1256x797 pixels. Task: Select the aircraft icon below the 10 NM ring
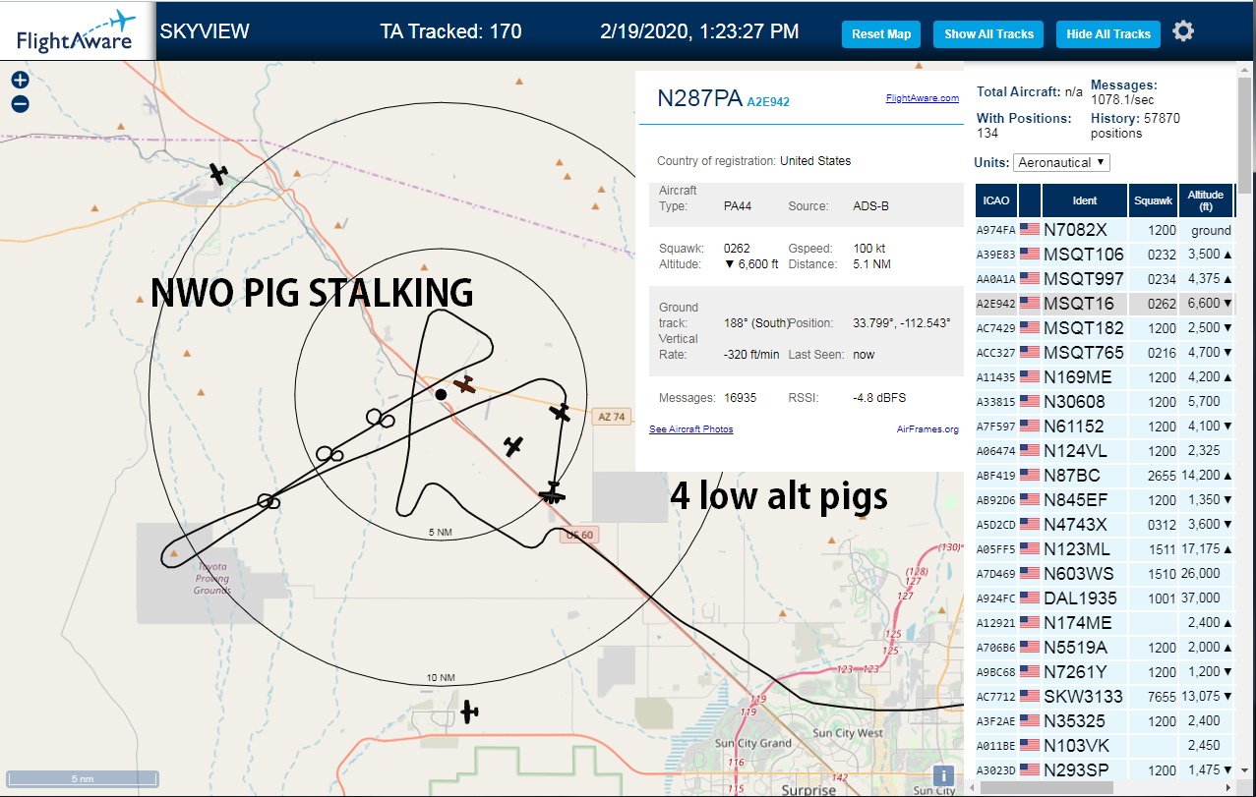(469, 712)
